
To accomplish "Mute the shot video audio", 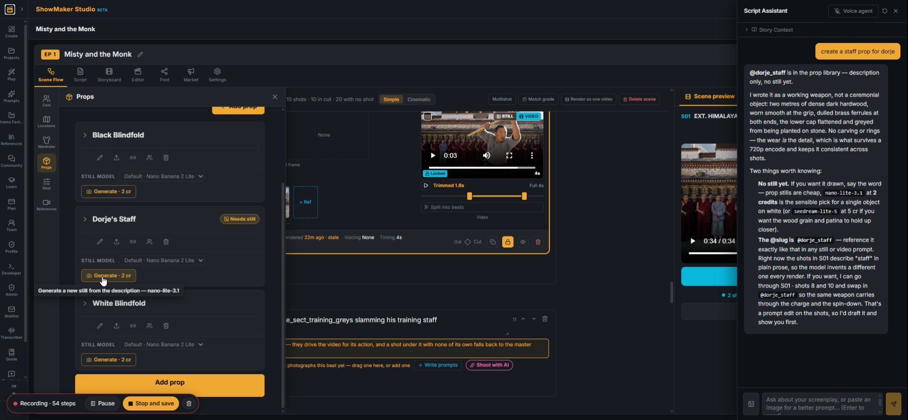I will click(x=486, y=156).
